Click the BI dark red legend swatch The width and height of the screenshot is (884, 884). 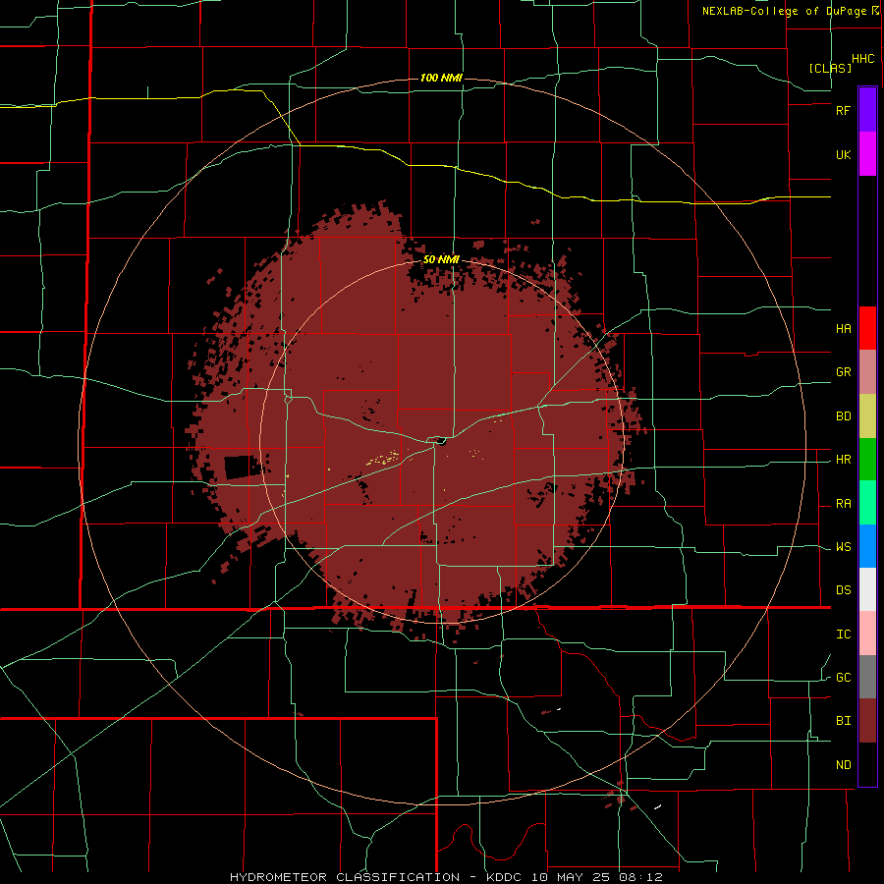867,721
